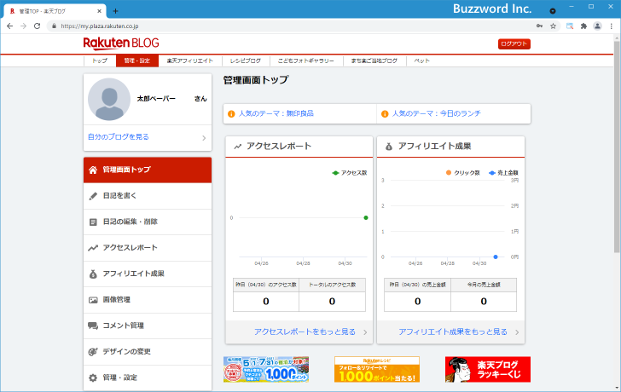This screenshot has height=392, width=621.
Task: Open 日記を書く in the sidebar menu
Action: tap(148, 196)
